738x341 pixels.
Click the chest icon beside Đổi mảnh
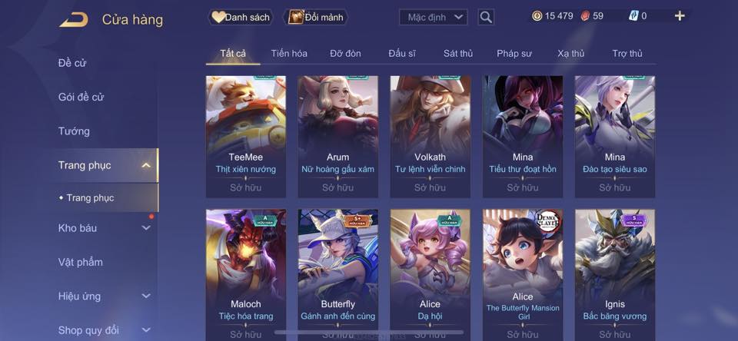295,18
